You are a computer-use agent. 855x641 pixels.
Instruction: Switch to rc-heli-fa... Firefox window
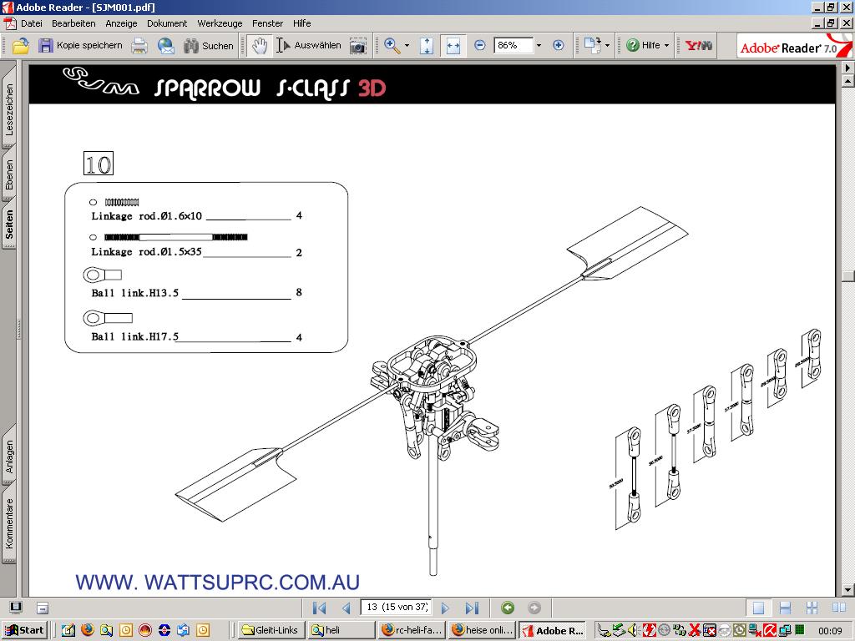(x=411, y=630)
